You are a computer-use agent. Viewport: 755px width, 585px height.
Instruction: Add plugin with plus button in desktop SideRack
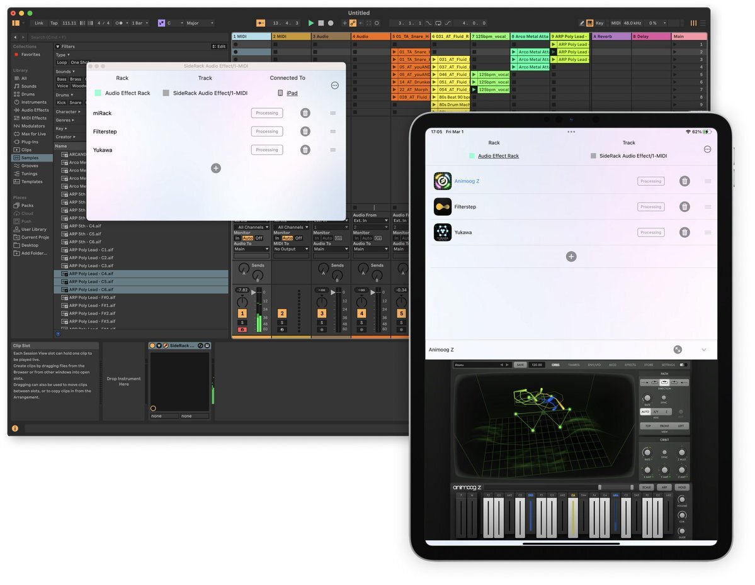point(216,168)
